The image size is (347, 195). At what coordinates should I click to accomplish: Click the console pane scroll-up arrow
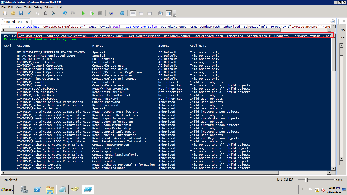(334, 35)
